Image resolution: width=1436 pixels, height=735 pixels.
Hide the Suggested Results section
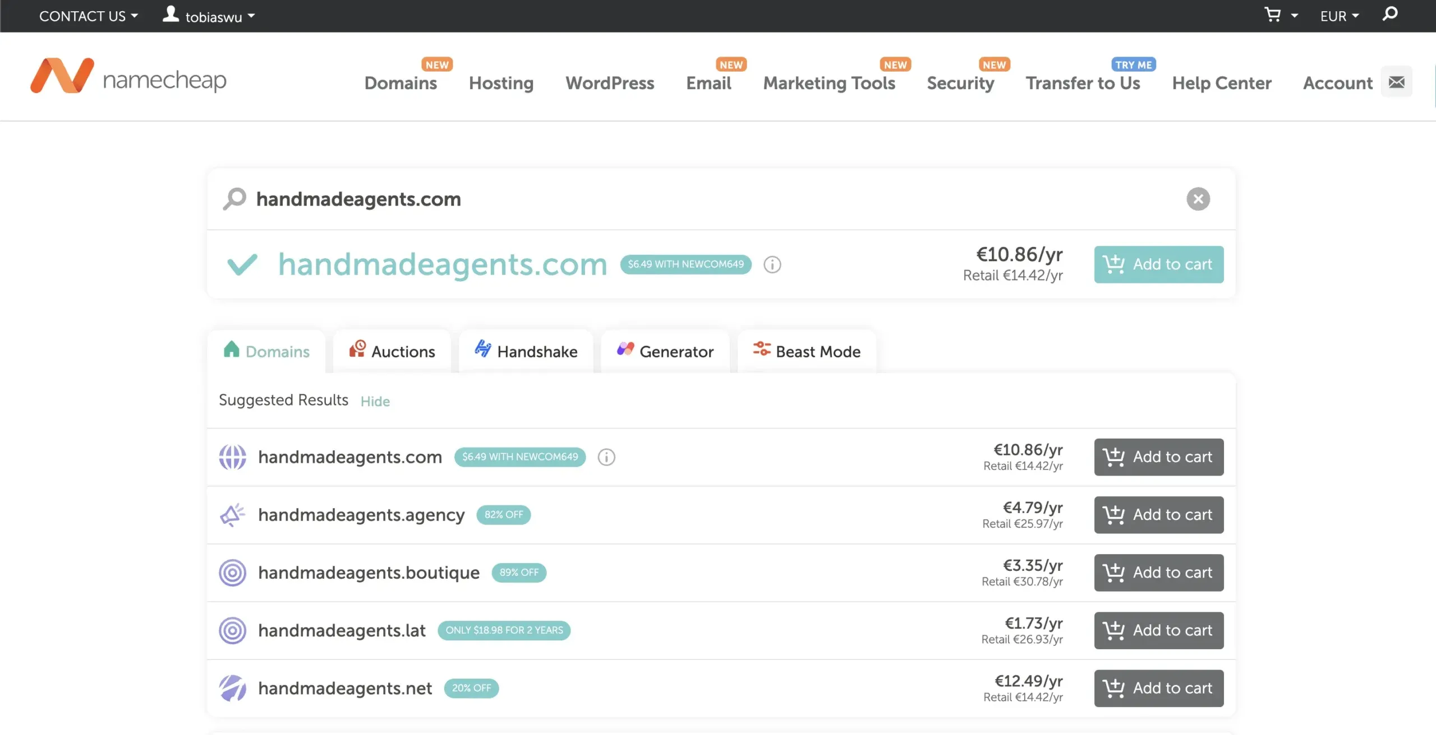(x=375, y=401)
